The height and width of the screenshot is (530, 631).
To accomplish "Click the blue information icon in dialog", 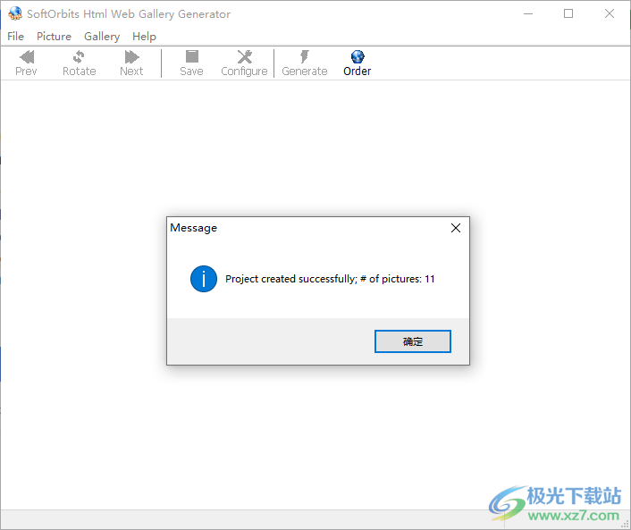I will [204, 279].
